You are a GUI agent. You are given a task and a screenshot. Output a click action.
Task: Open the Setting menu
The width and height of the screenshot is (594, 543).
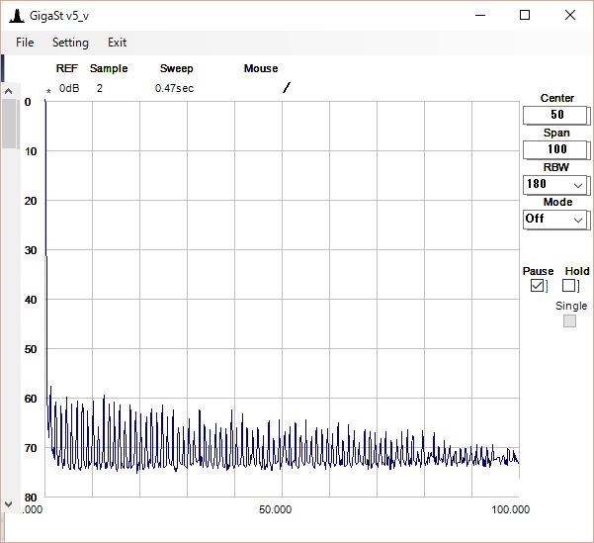(x=70, y=43)
